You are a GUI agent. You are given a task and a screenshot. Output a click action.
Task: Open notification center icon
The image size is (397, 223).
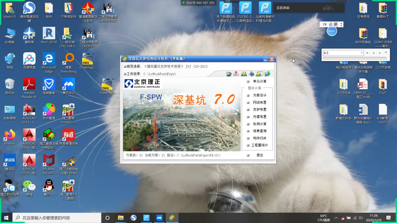(x=389, y=218)
